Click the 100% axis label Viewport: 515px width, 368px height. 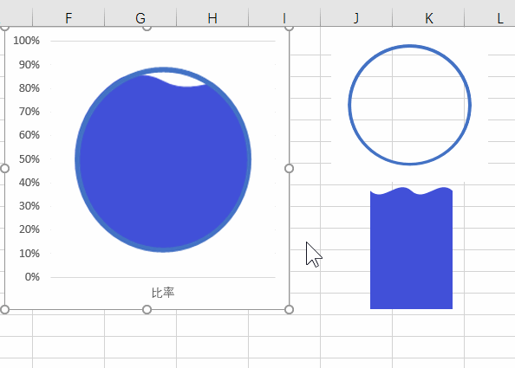click(26, 41)
